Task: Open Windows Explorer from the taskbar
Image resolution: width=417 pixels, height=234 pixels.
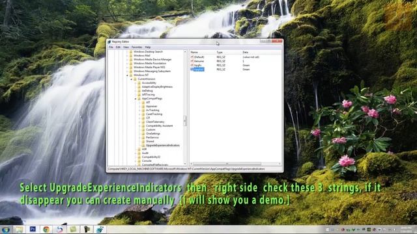Action: pos(19,229)
